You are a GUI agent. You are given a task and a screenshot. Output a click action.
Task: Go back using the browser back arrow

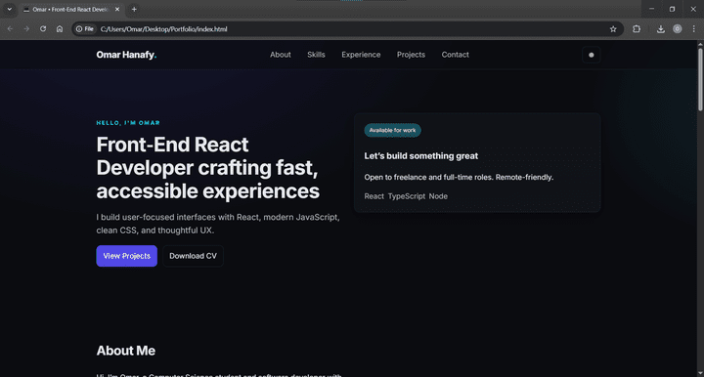(10, 28)
